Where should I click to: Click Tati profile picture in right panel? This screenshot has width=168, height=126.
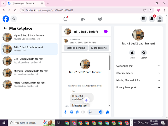(138, 35)
